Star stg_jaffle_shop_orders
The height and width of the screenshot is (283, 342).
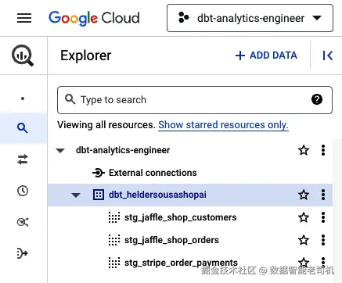click(304, 240)
